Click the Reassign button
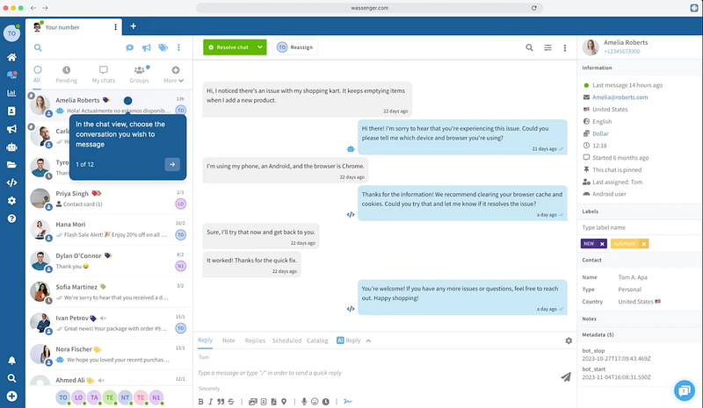This screenshot has width=703, height=408. (296, 48)
